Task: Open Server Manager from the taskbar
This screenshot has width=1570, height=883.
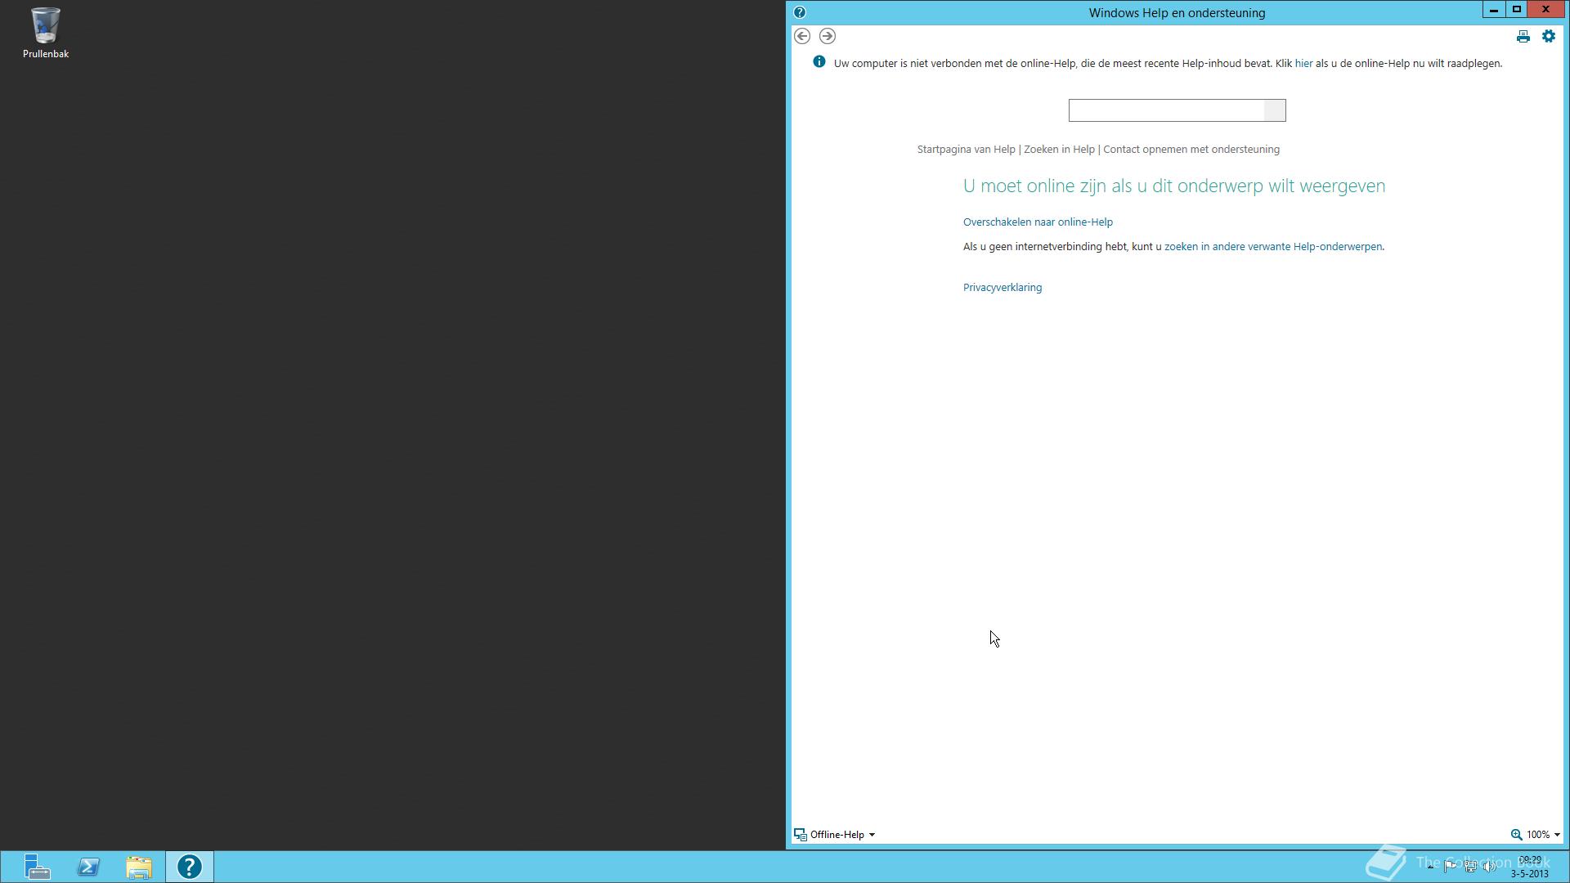Action: point(37,867)
